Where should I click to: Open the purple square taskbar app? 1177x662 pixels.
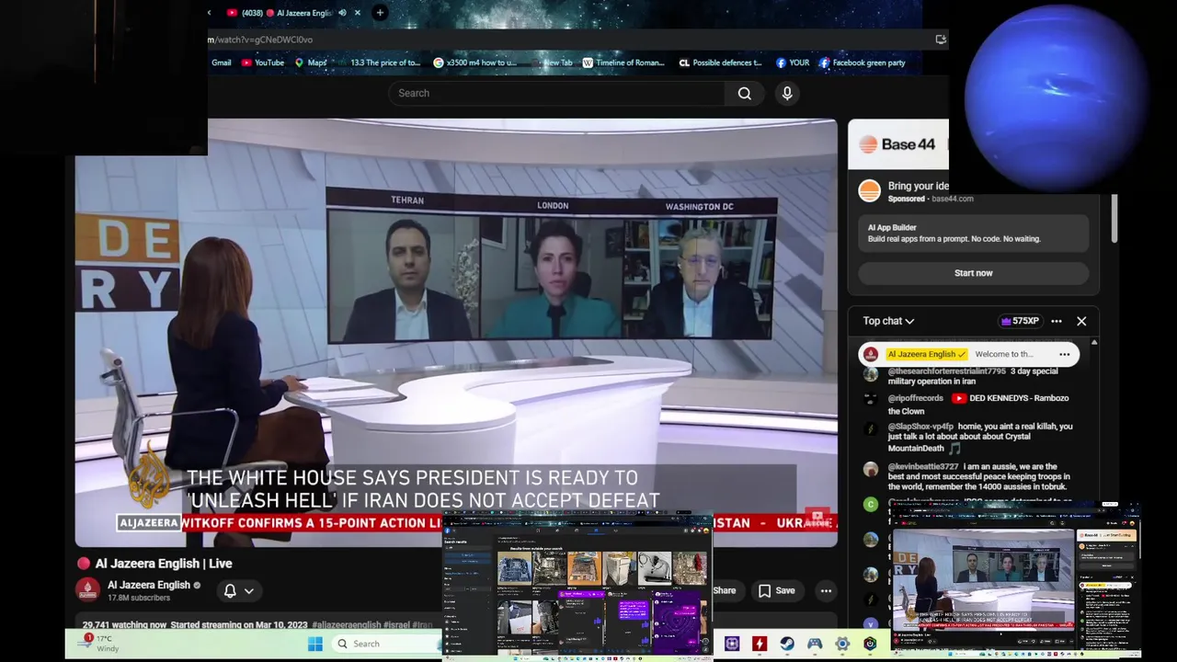[732, 644]
